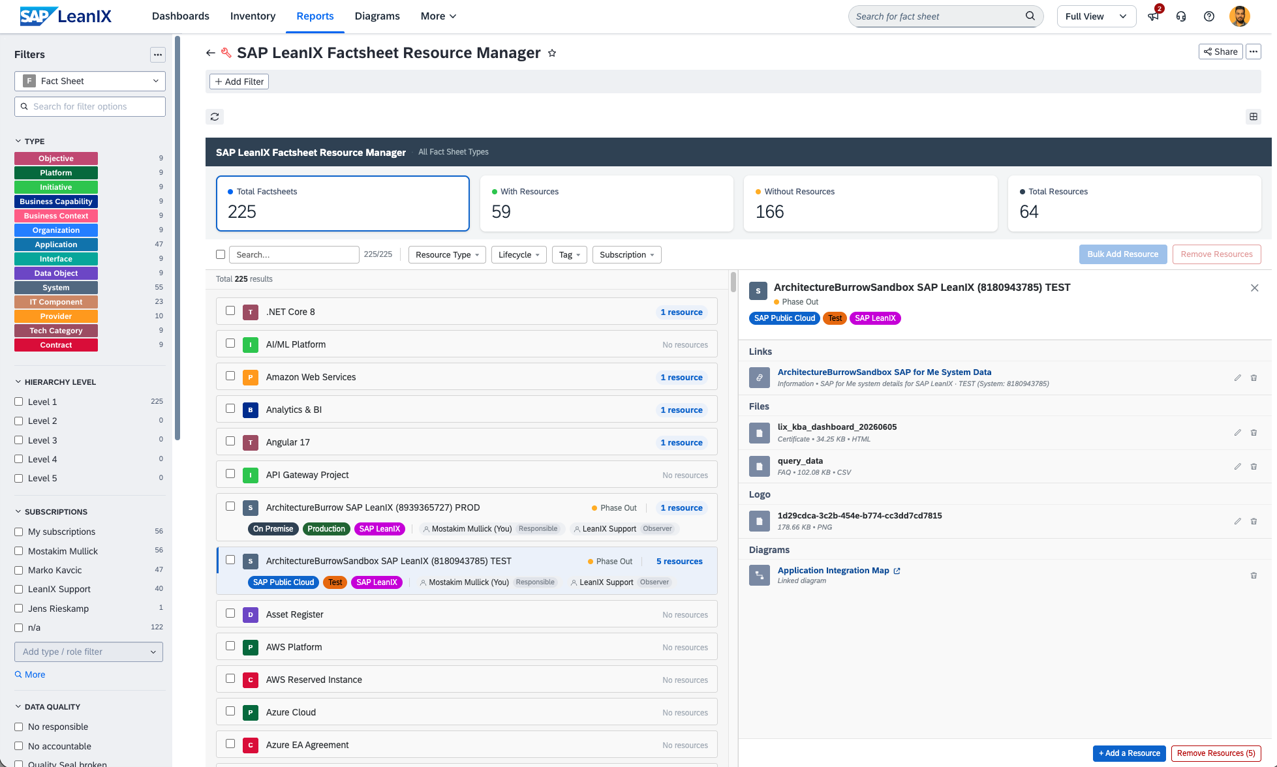Click Remove Resources (5) button
The image size is (1277, 767).
(1216, 753)
